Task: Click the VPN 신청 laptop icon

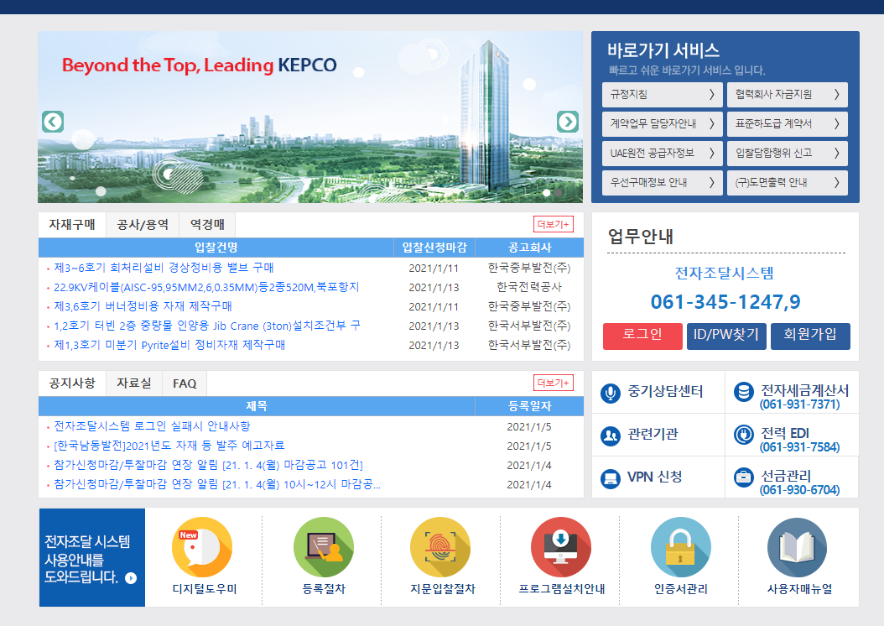Action: tap(611, 478)
